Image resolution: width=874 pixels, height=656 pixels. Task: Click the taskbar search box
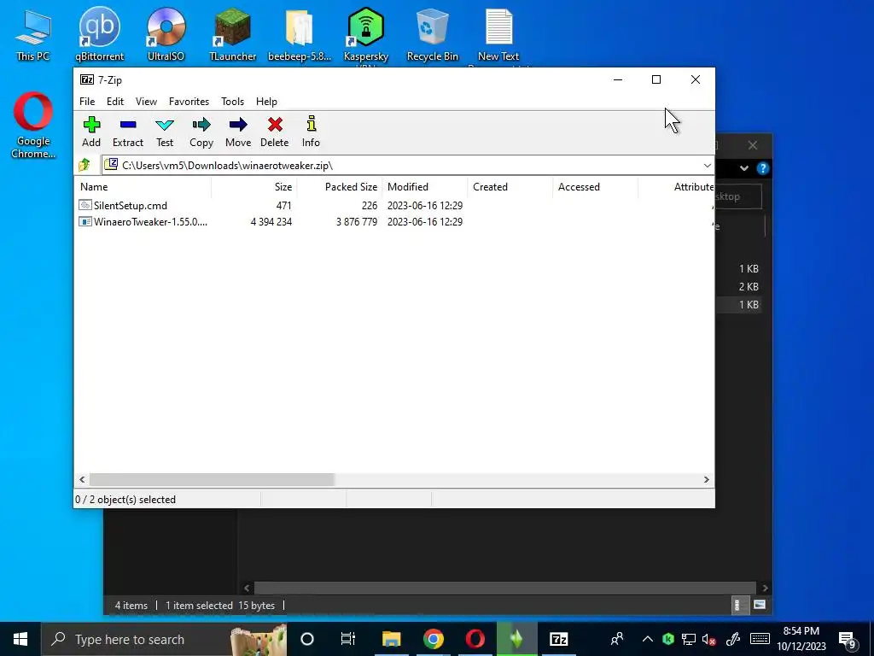pyautogui.click(x=164, y=639)
